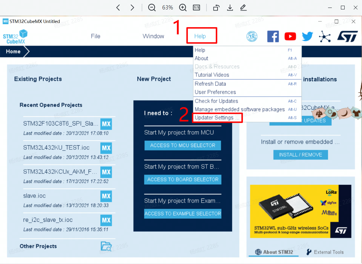The height and width of the screenshot is (264, 362).
Task: Open the STM32WL wireless SoCs banner
Action: 301,211
